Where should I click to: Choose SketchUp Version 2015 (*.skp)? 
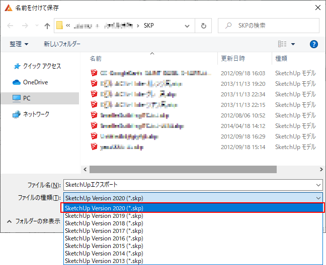(x=193, y=246)
